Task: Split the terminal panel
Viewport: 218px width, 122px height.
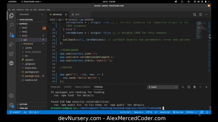Action: [x=189, y=87]
